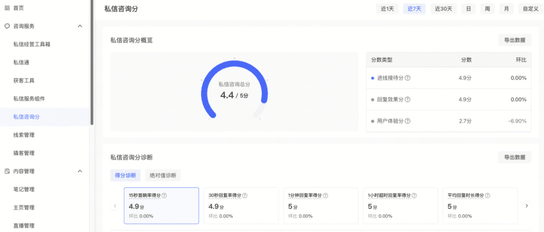Viewport: 544px width, 232px height.
Task: Click help icon beside 1小时超时回复率得分
Action: [414, 195]
